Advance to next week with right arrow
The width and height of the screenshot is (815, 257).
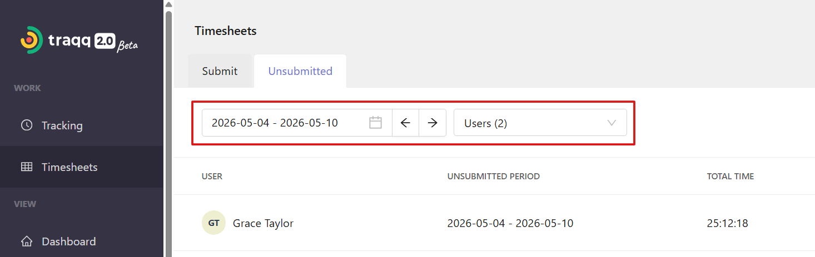click(x=433, y=123)
